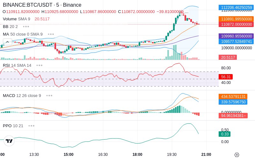Collapse the indicator legend with chevron
Viewport: 255px width, 159px height.
click(7, 42)
